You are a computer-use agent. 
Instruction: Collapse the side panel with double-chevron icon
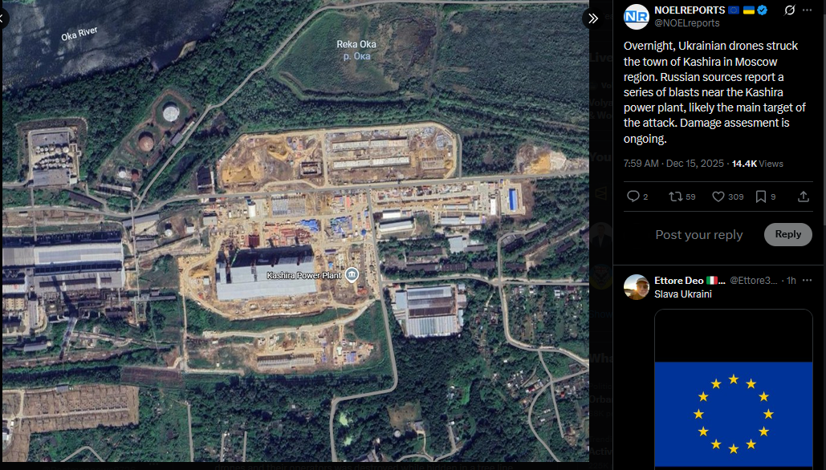click(592, 19)
